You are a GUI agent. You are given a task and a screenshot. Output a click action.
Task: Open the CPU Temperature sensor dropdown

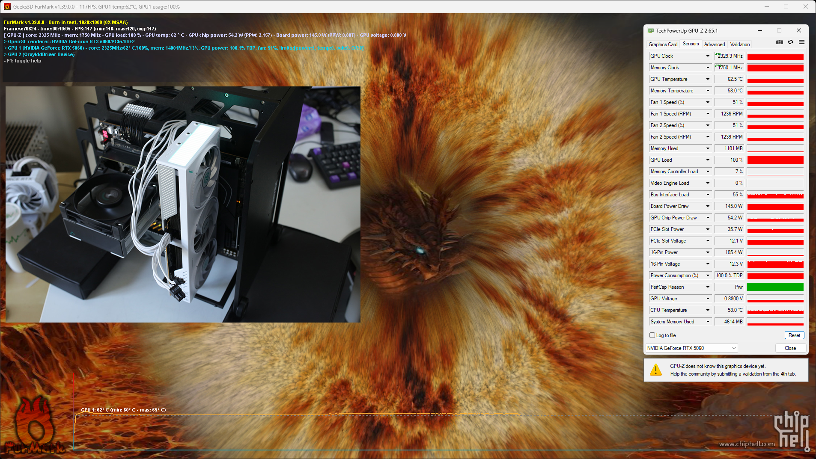pos(708,310)
